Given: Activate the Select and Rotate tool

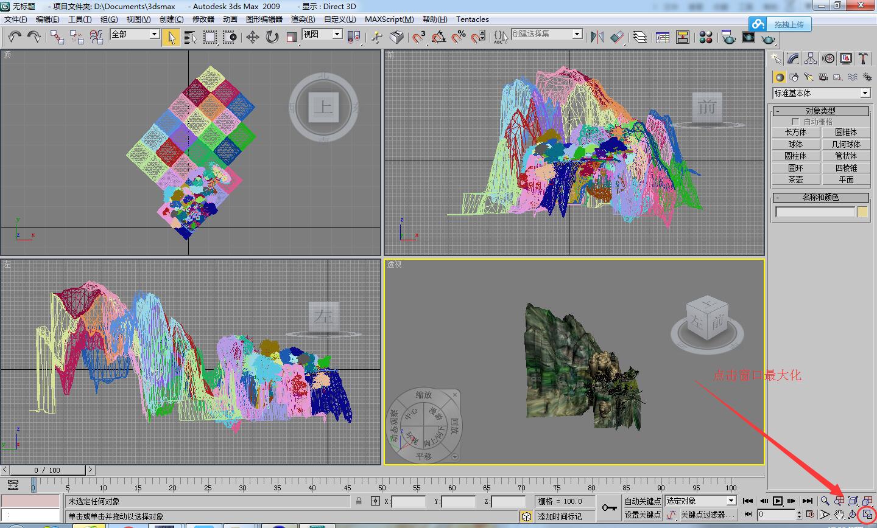Looking at the screenshot, I should coord(272,37).
